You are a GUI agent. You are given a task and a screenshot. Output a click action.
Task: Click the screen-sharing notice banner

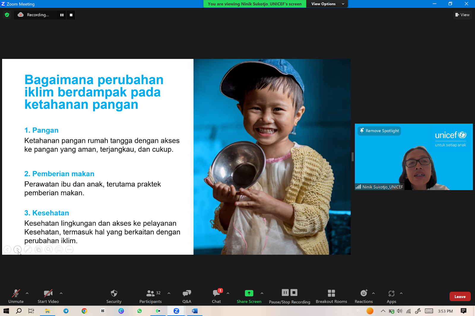tap(255, 4)
